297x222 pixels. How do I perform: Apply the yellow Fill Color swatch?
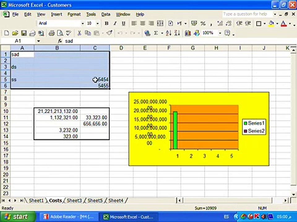tap(271, 23)
